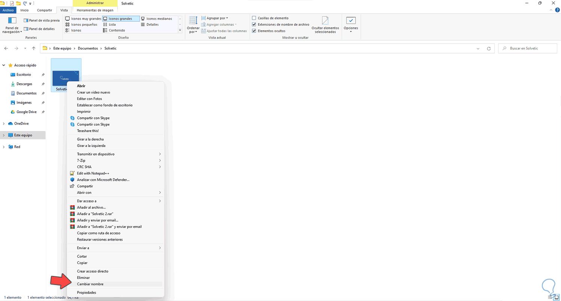Switch to Detalles layout
Viewport: 561px width, 301px height.
pyautogui.click(x=150, y=24)
